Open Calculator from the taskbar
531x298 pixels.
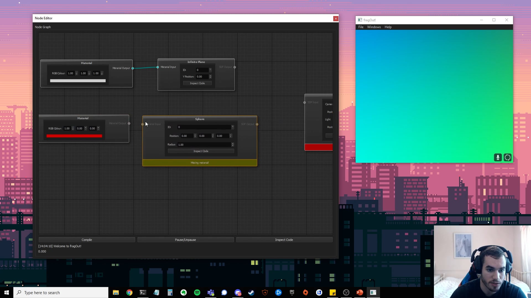pyautogui.click(x=170, y=292)
